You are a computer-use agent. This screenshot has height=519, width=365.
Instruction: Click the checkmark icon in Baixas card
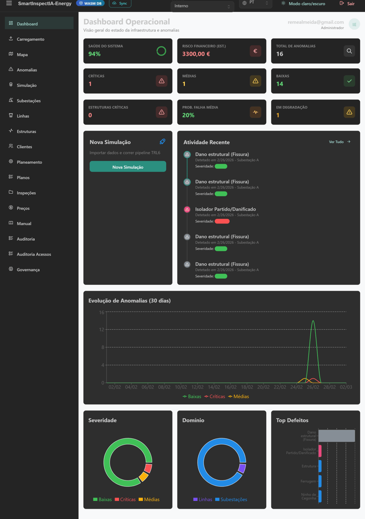click(349, 81)
